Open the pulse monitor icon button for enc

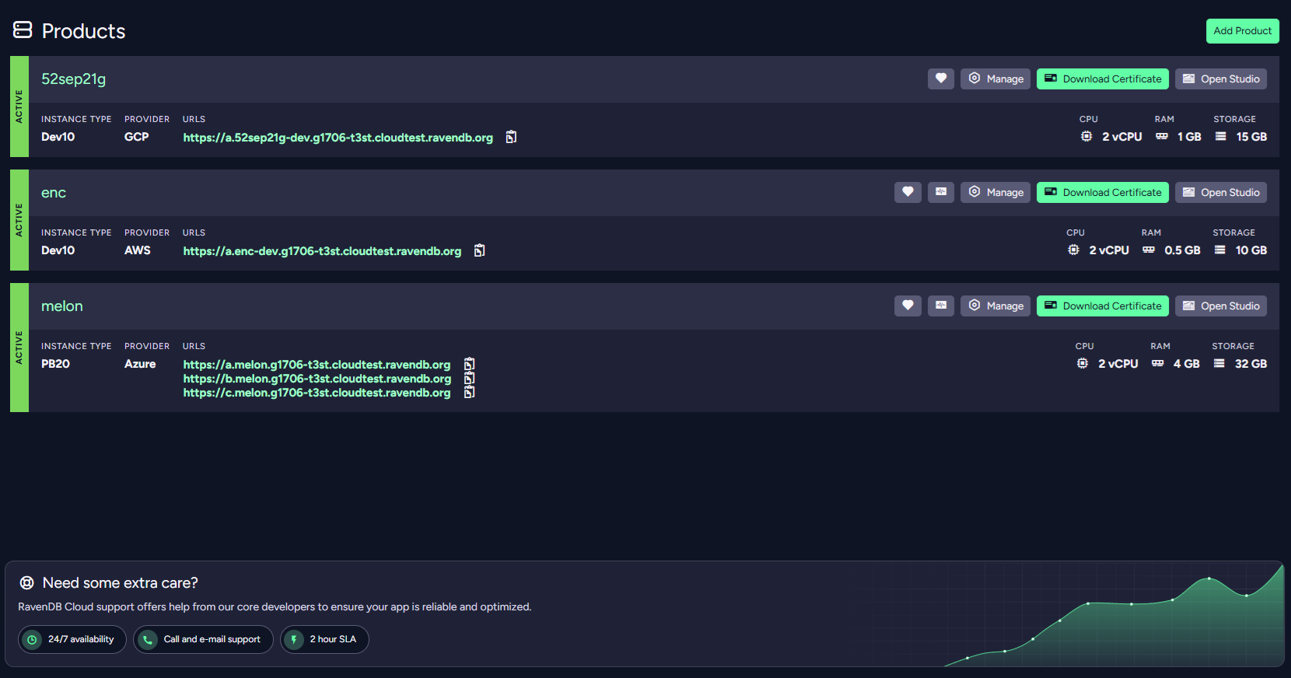pyautogui.click(x=941, y=192)
